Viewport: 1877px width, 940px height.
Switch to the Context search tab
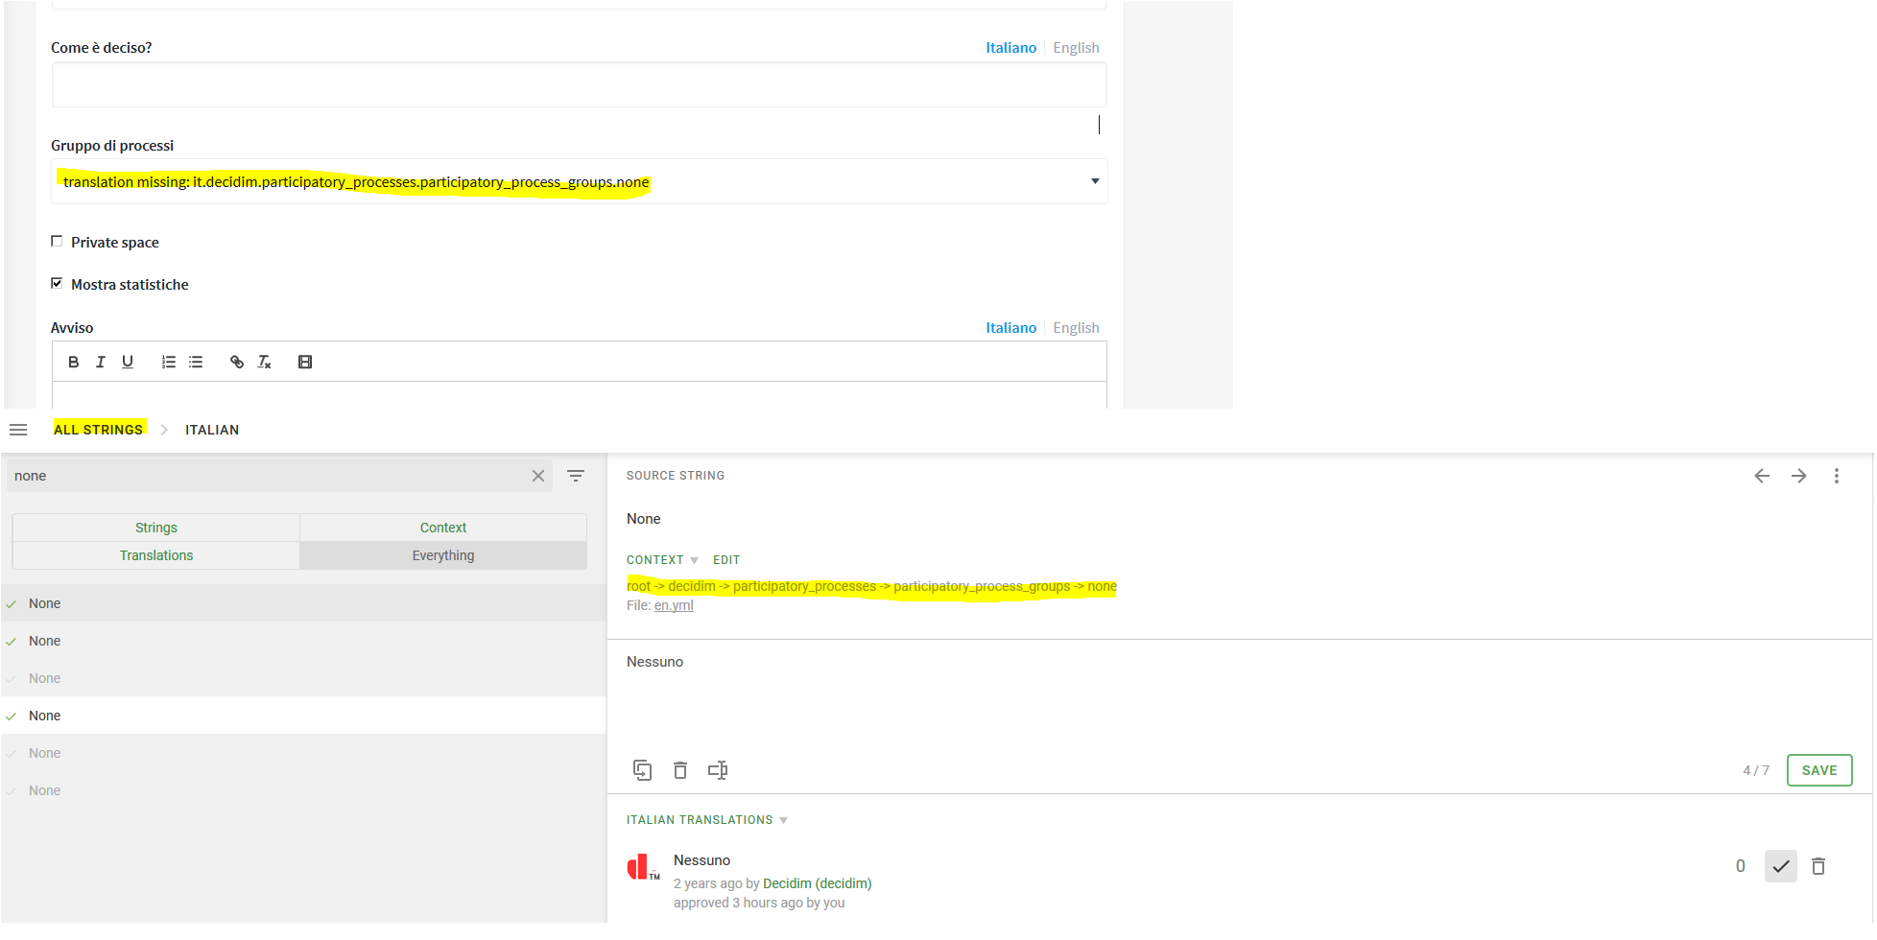[442, 528]
